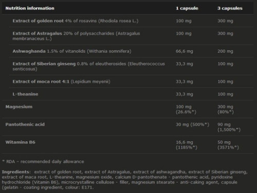Viewport: 257px width, 193px height.
Task: Click the Magnesium row label
Action: click(19, 107)
